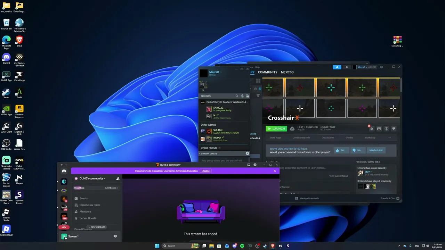Viewport: 445px width, 250px height.
Task: Open Crosshair X Store Page link
Action: pos(275,137)
